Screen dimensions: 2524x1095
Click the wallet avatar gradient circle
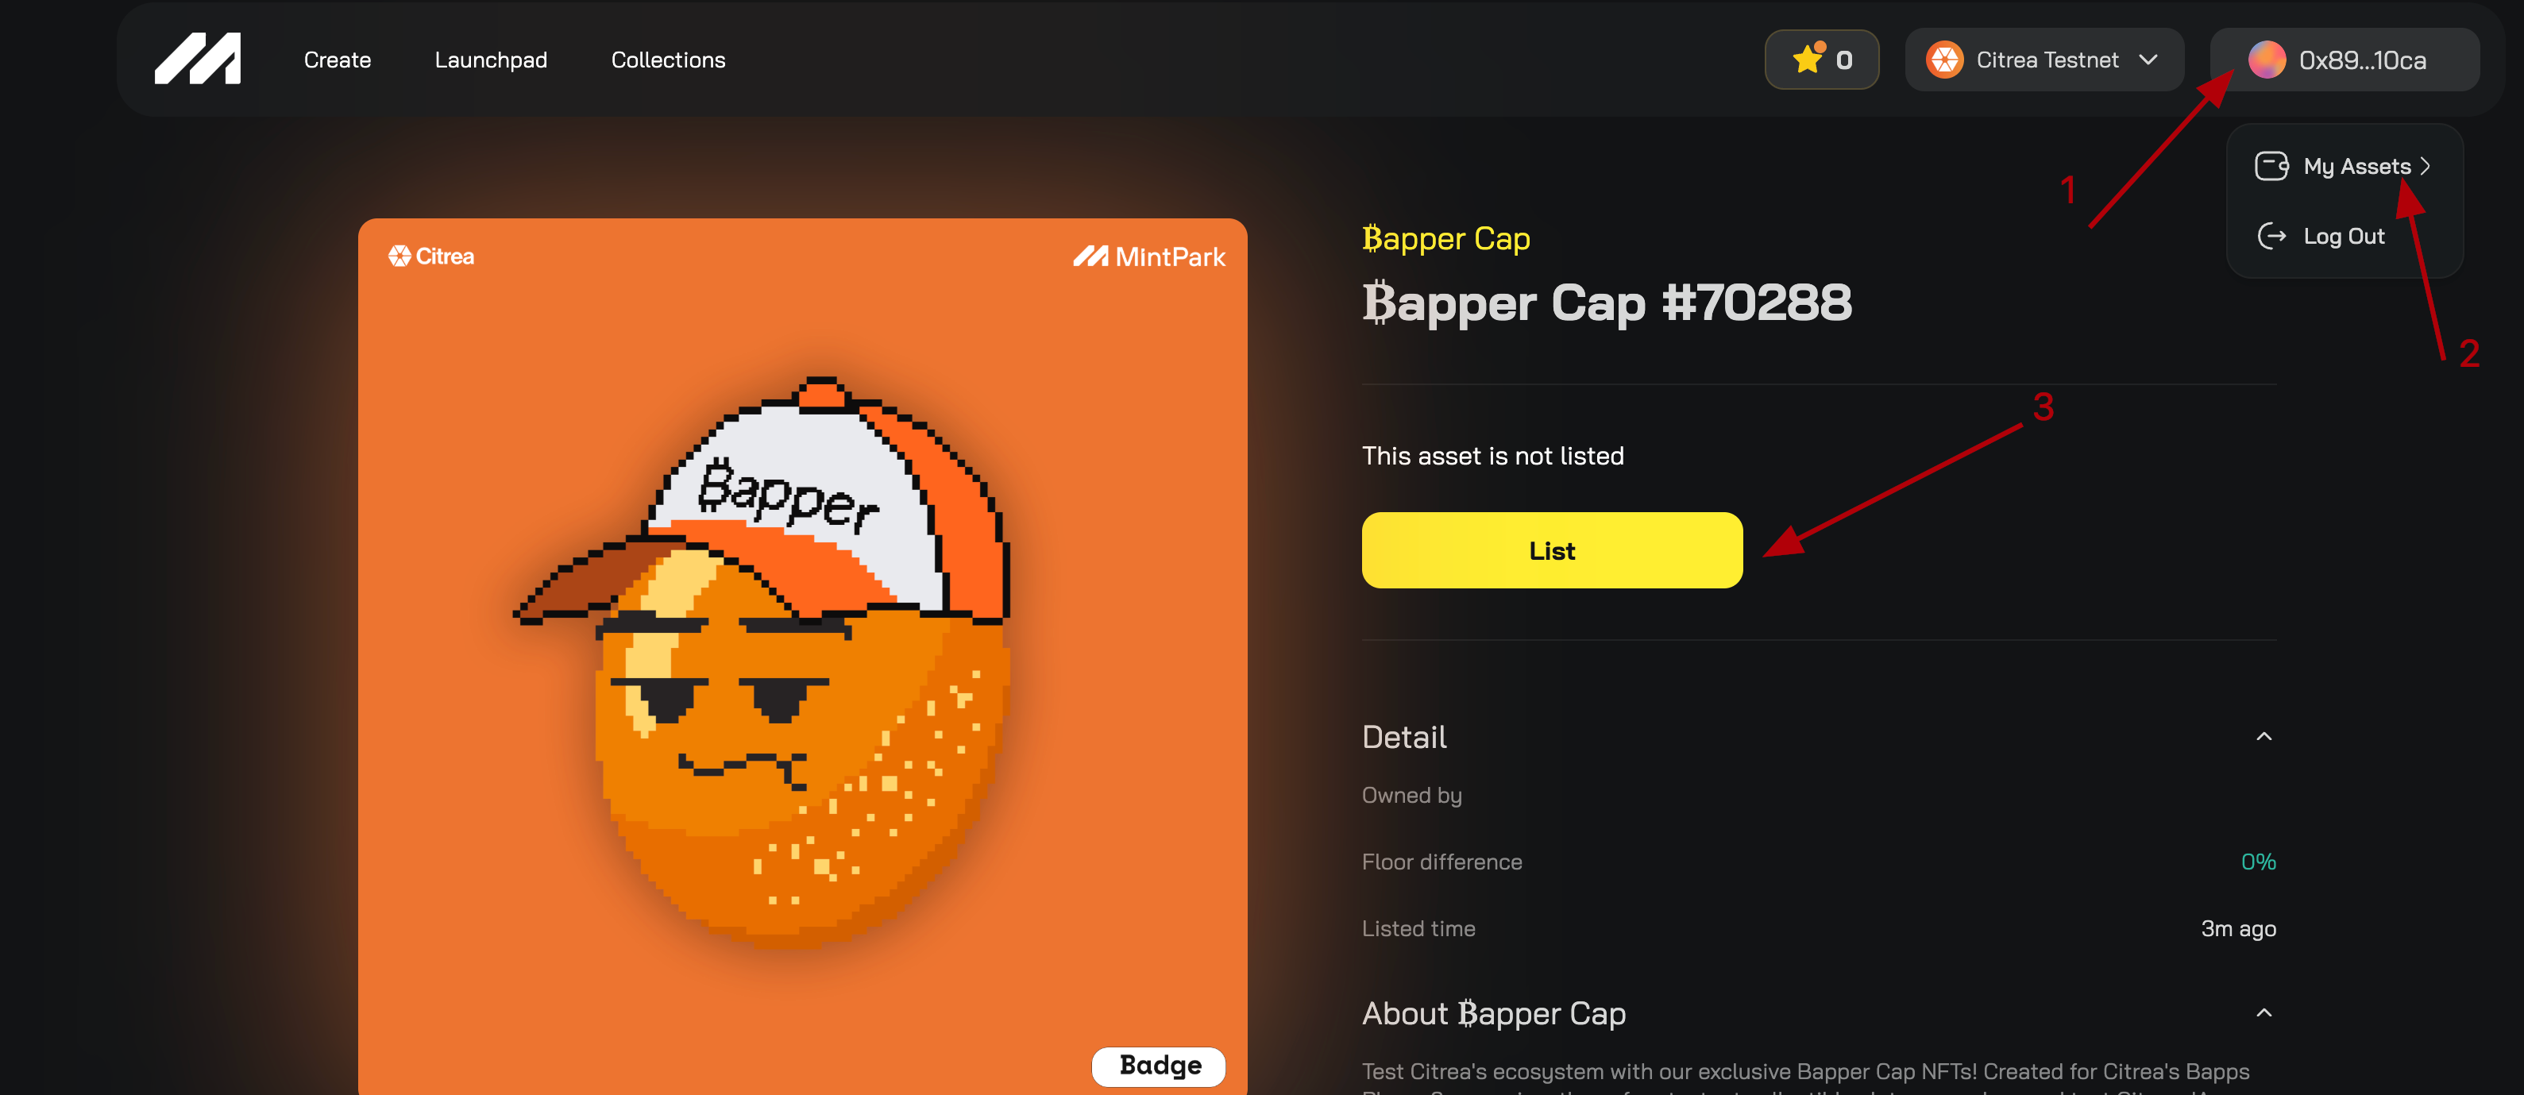(x=2267, y=60)
